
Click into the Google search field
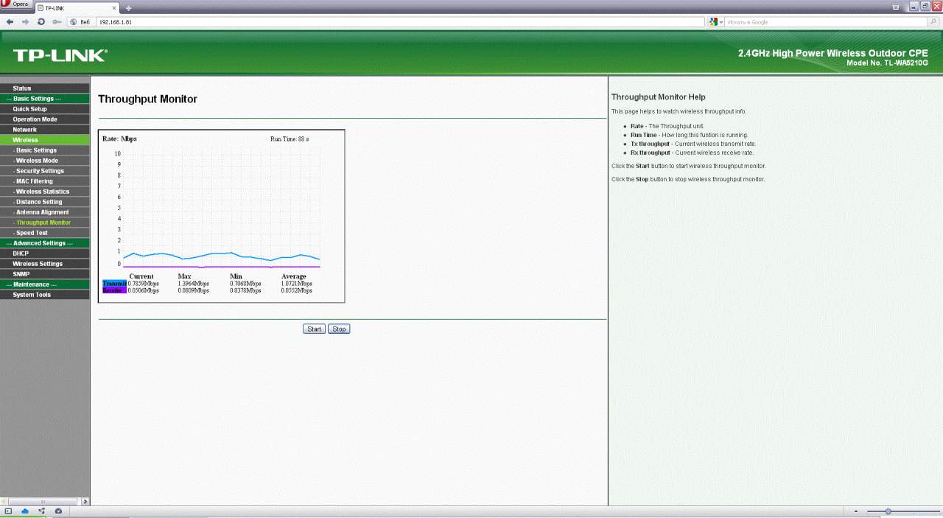(825, 22)
